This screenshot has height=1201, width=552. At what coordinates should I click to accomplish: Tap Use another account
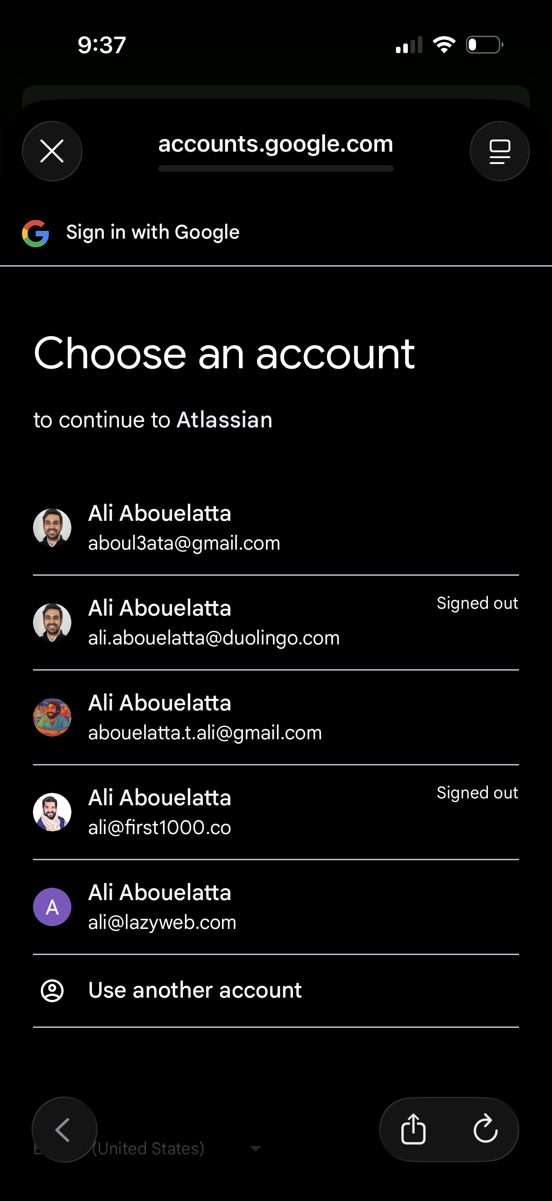(195, 990)
